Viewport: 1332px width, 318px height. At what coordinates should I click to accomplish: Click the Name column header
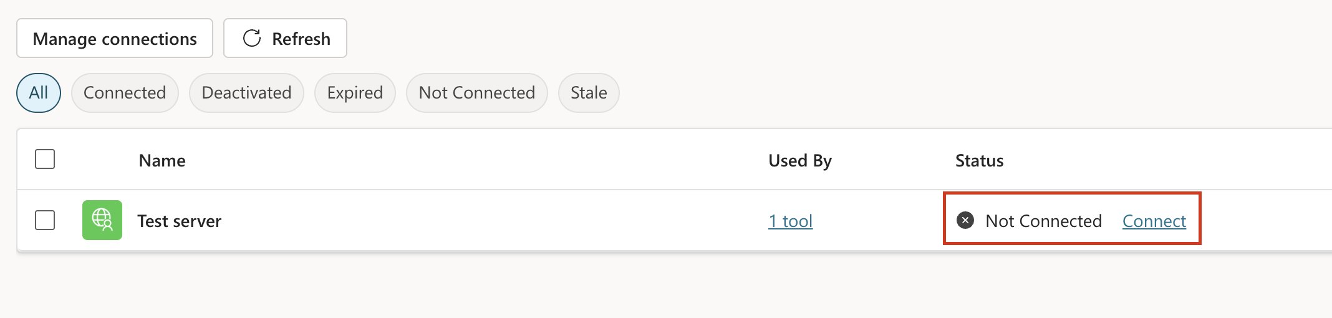coord(162,161)
